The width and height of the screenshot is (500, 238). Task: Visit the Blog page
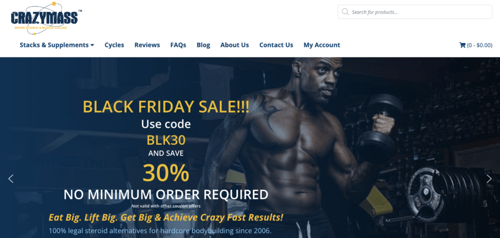203,45
